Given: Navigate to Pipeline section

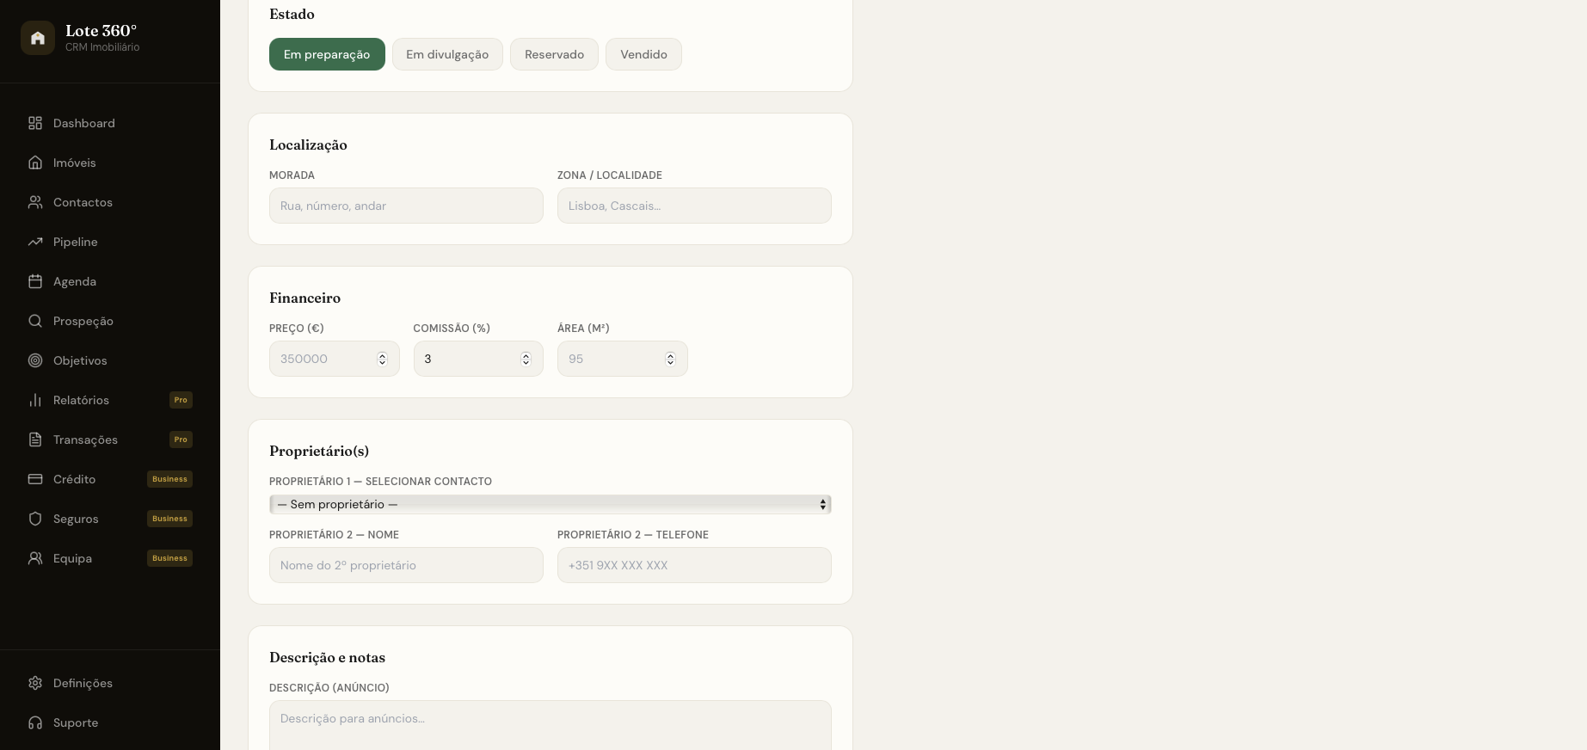Looking at the screenshot, I should click(110, 242).
